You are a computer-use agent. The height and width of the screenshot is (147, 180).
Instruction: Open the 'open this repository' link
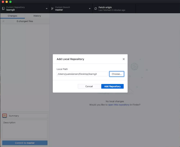point(119,105)
